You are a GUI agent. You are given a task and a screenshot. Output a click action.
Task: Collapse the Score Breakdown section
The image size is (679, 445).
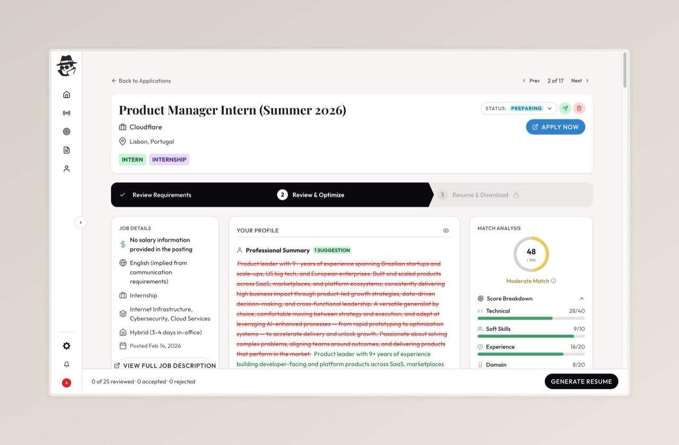coord(581,299)
